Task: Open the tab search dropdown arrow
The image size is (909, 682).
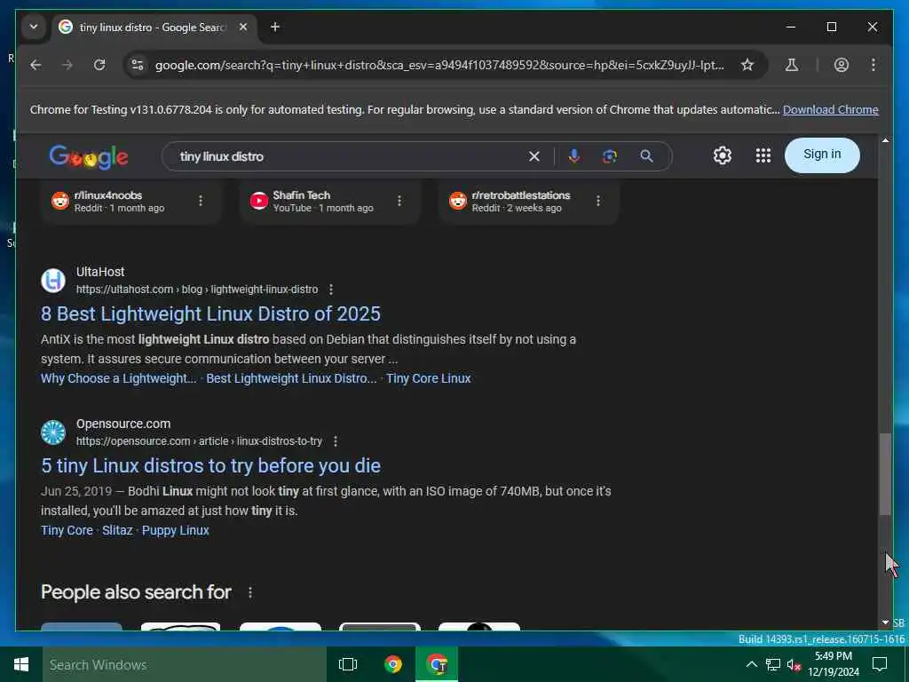Action: coord(34,27)
